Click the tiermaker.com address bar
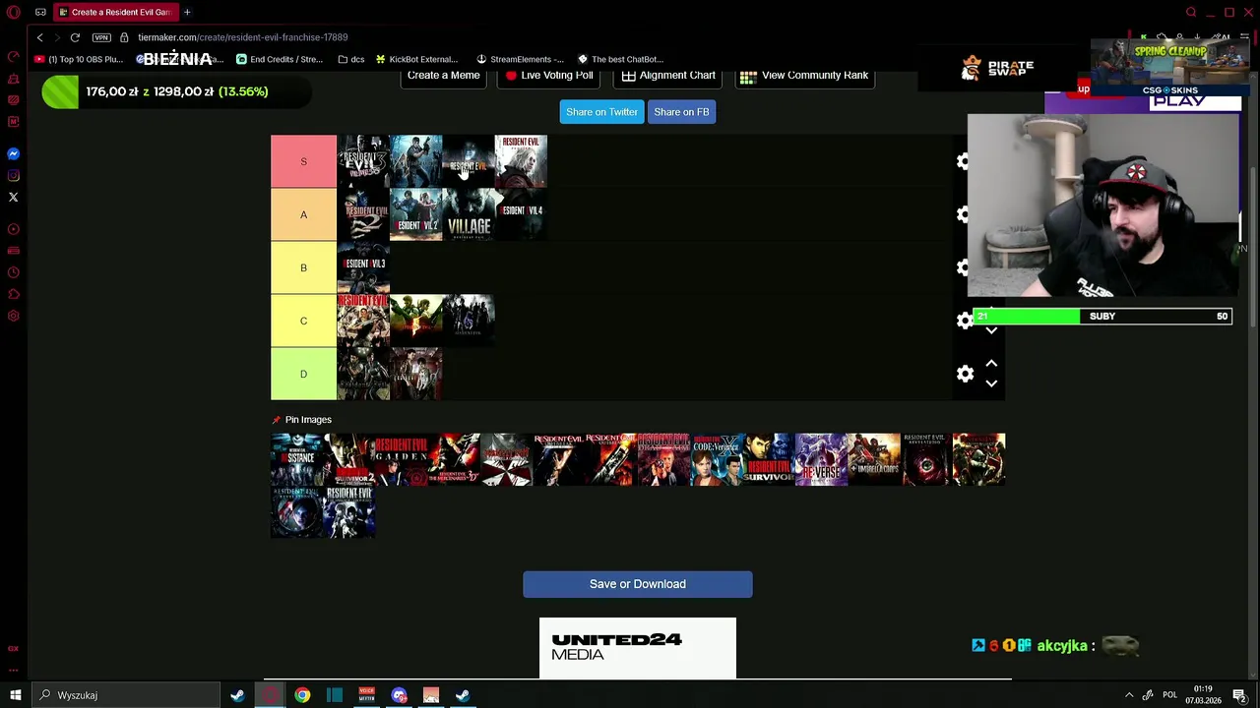This screenshot has height=708, width=1260. tap(243, 37)
